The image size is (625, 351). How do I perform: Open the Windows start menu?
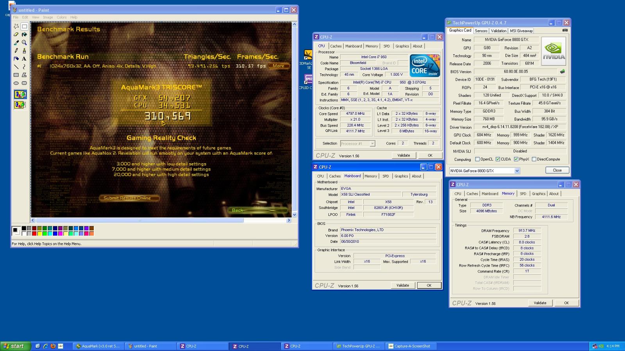point(15,346)
